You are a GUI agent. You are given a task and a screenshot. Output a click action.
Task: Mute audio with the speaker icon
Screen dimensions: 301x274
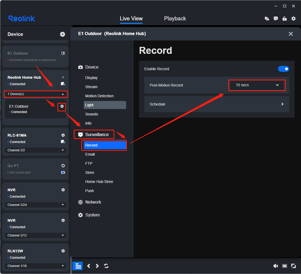tap(276, 266)
